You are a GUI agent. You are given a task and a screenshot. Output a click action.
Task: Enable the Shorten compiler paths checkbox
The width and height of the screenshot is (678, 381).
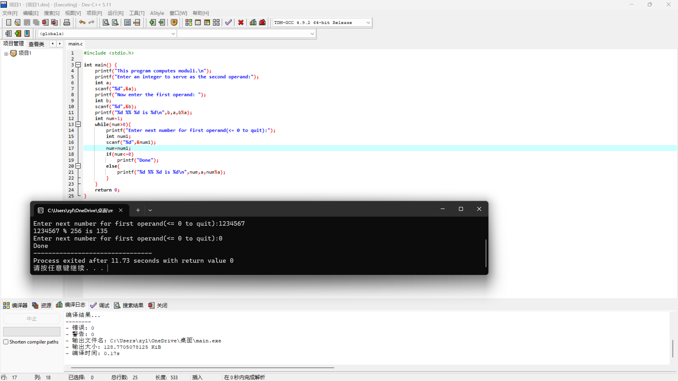6,342
